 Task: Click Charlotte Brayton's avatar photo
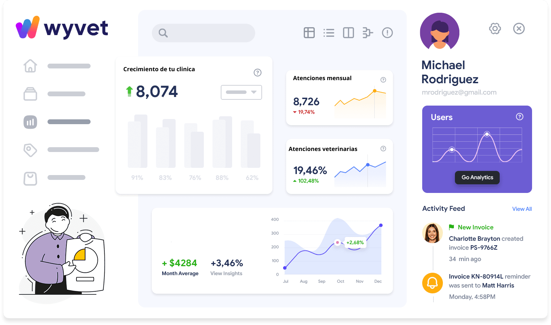(x=433, y=233)
